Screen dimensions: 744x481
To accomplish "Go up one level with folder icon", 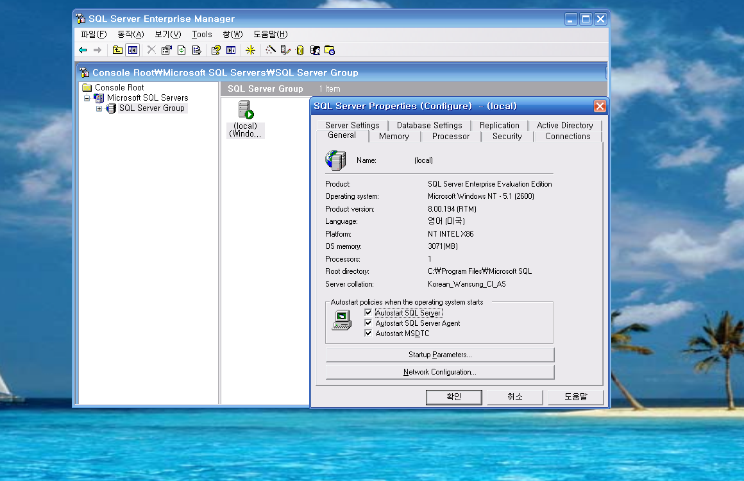I will 117,50.
